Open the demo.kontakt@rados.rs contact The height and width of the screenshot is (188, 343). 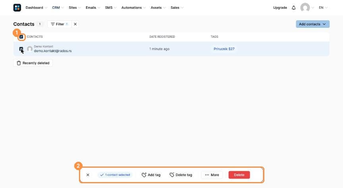pos(53,51)
